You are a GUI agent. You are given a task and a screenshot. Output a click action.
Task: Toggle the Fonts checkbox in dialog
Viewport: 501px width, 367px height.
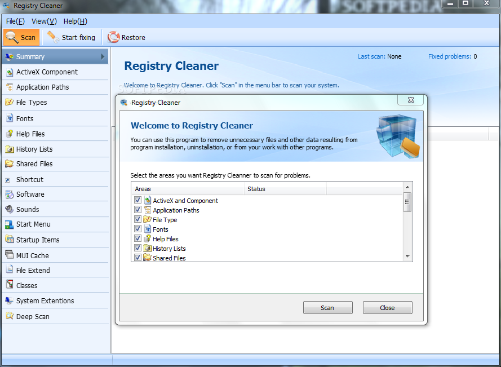pos(138,229)
